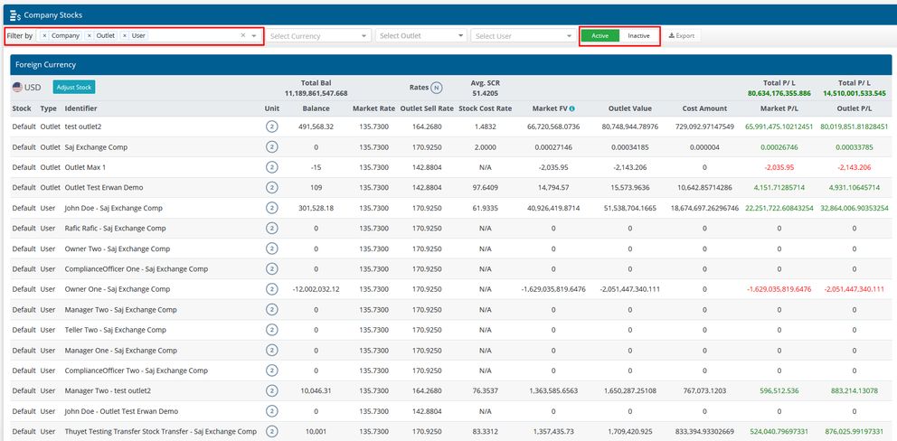The height and width of the screenshot is (441, 897).
Task: Open the Select Currency dropdown
Action: 318,35
